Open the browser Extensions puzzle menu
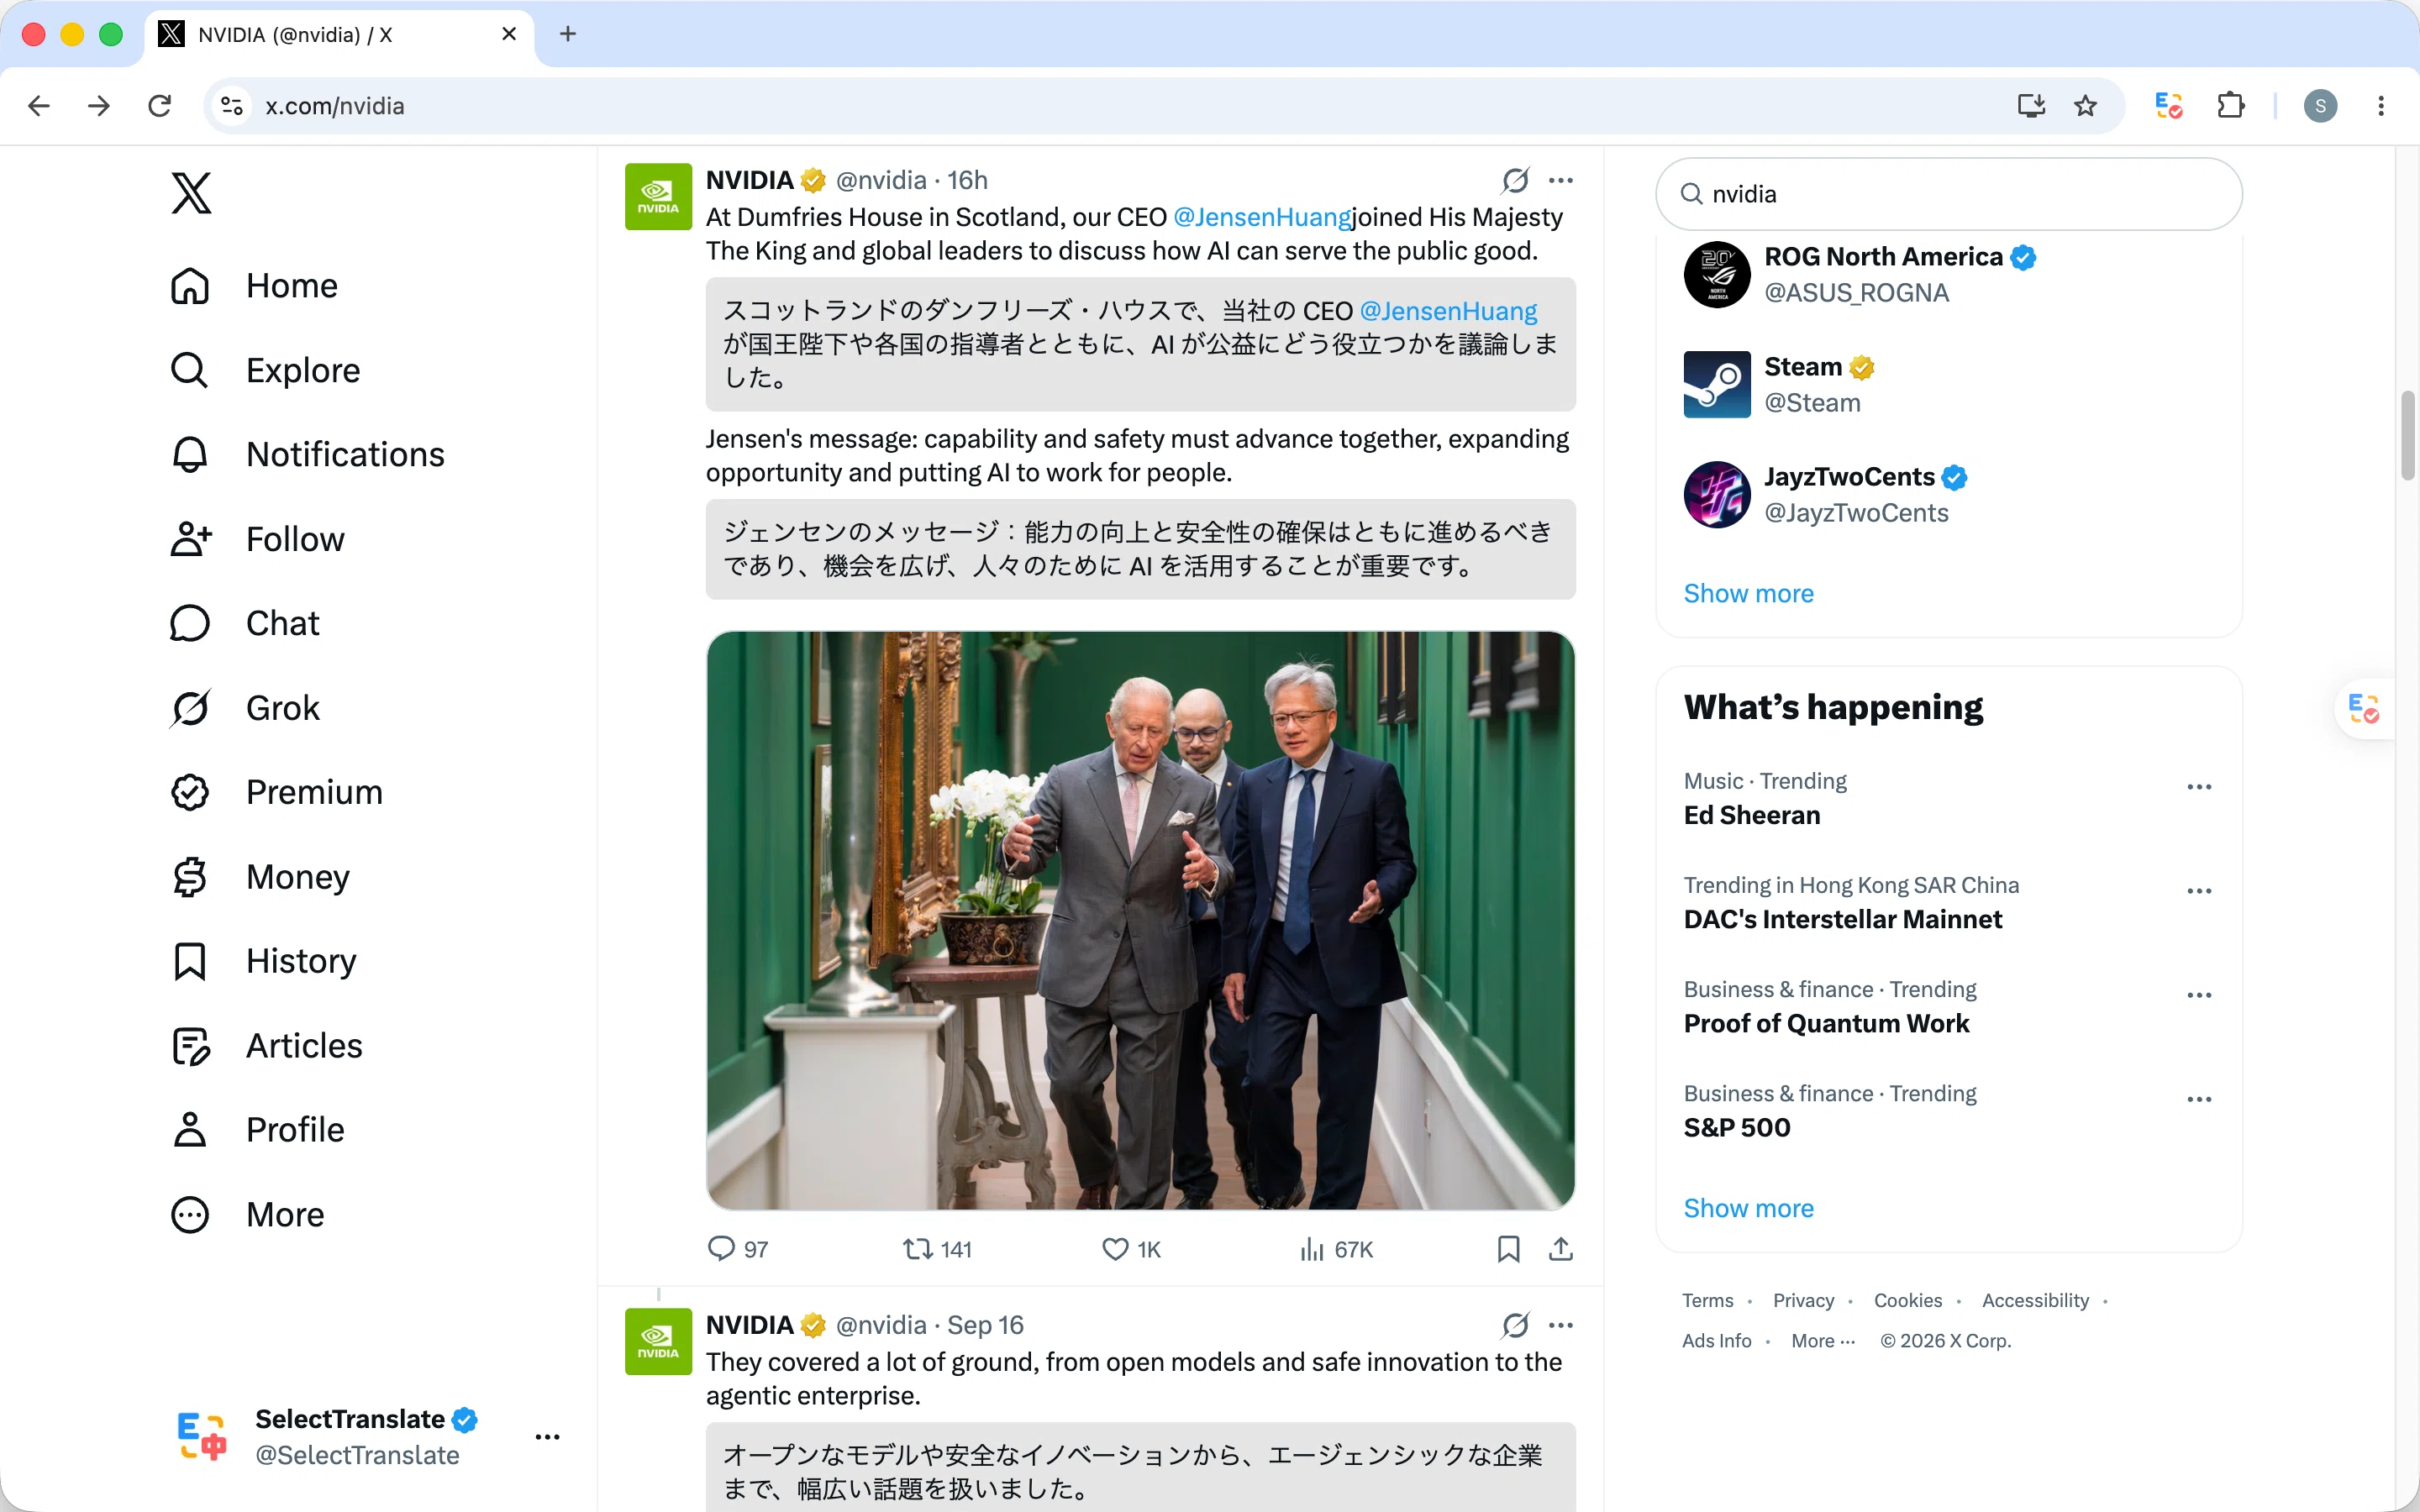The image size is (2420, 1512). click(2231, 106)
